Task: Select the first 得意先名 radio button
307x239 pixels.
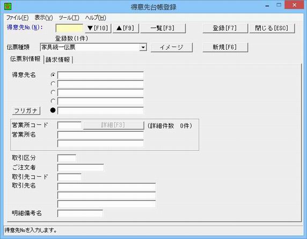Action: point(53,75)
